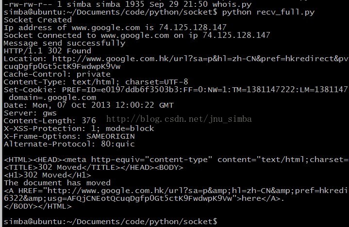Click the IP address 74.125.128.147 on the 'Ip address' line
349x227 pixels.
coord(193,28)
